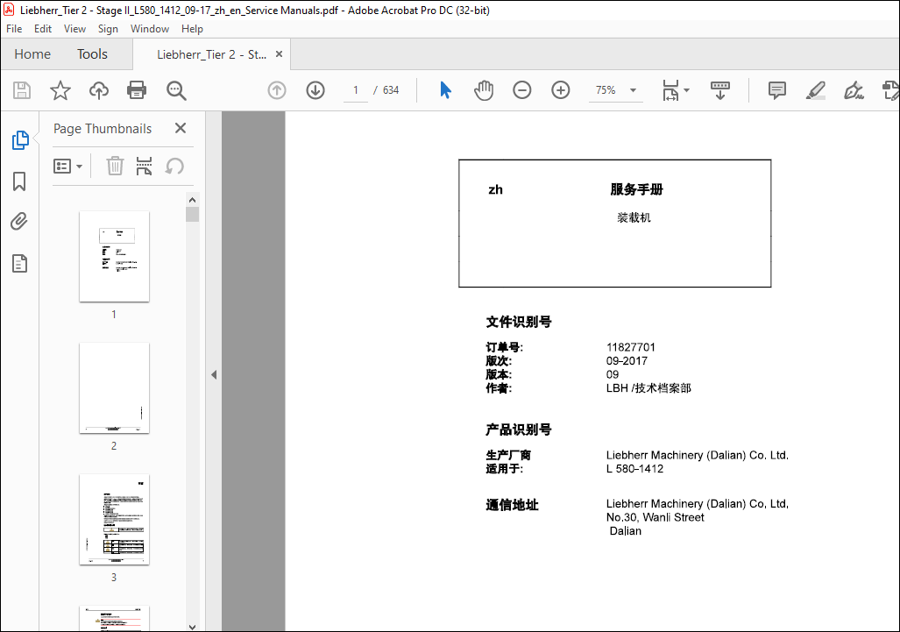Activate the Selection arrow tool
Viewport: 900px width, 632px height.
tap(445, 90)
